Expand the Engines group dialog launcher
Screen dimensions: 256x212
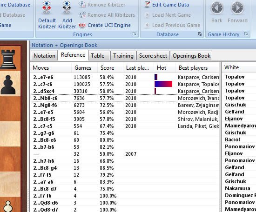135,34
